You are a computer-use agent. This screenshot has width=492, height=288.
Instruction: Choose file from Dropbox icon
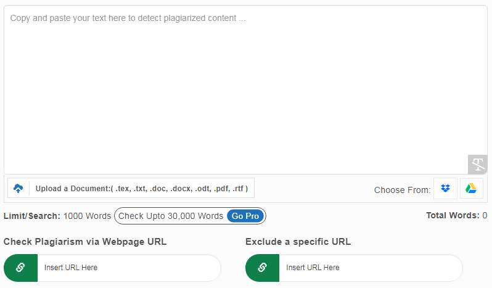click(445, 189)
